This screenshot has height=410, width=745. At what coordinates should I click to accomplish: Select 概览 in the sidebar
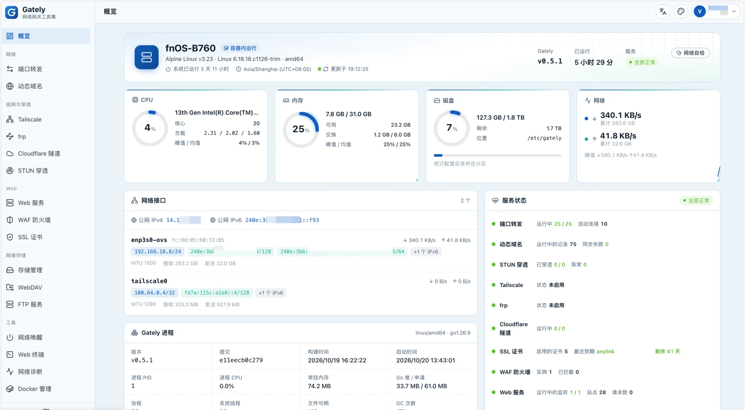(x=46, y=36)
